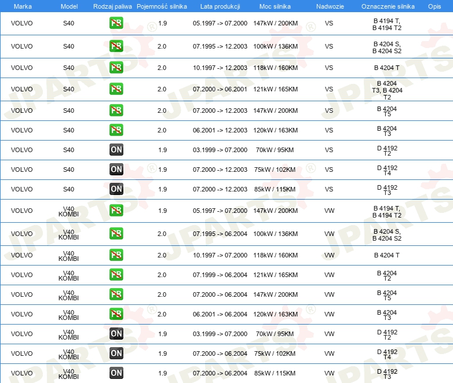The image size is (453, 383).
Task: Click petrol icon in V40 KOMBI 118kW / 160KM row
Action: [x=116, y=255]
